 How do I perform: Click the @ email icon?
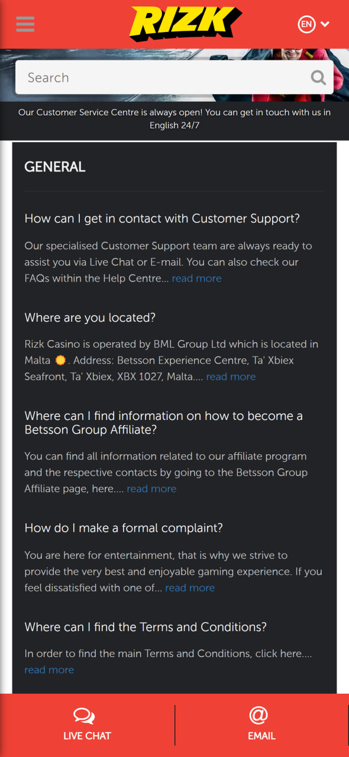tap(258, 715)
